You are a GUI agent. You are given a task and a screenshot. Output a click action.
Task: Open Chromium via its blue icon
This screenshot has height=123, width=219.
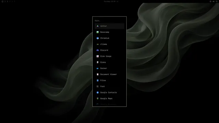tap(98, 38)
